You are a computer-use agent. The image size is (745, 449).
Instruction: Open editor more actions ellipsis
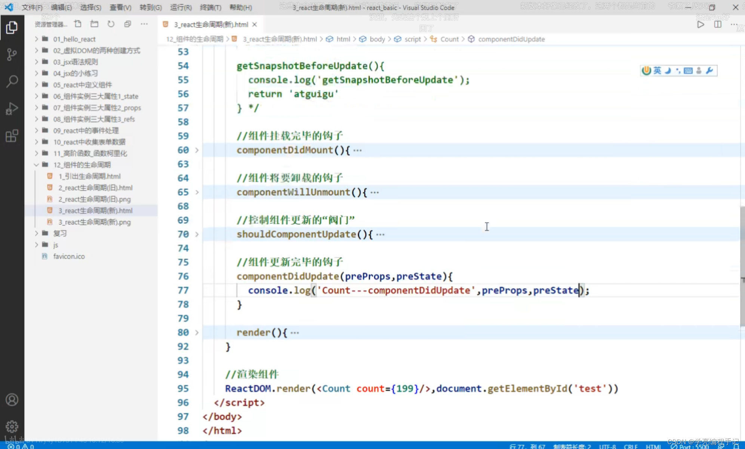pyautogui.click(x=734, y=24)
